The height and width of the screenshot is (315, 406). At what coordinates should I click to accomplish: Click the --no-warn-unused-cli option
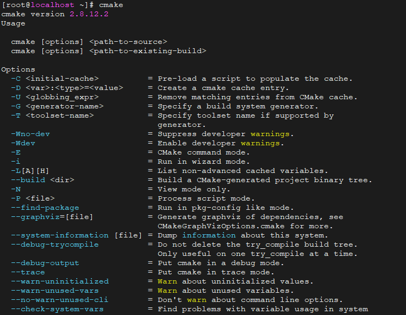(60, 300)
